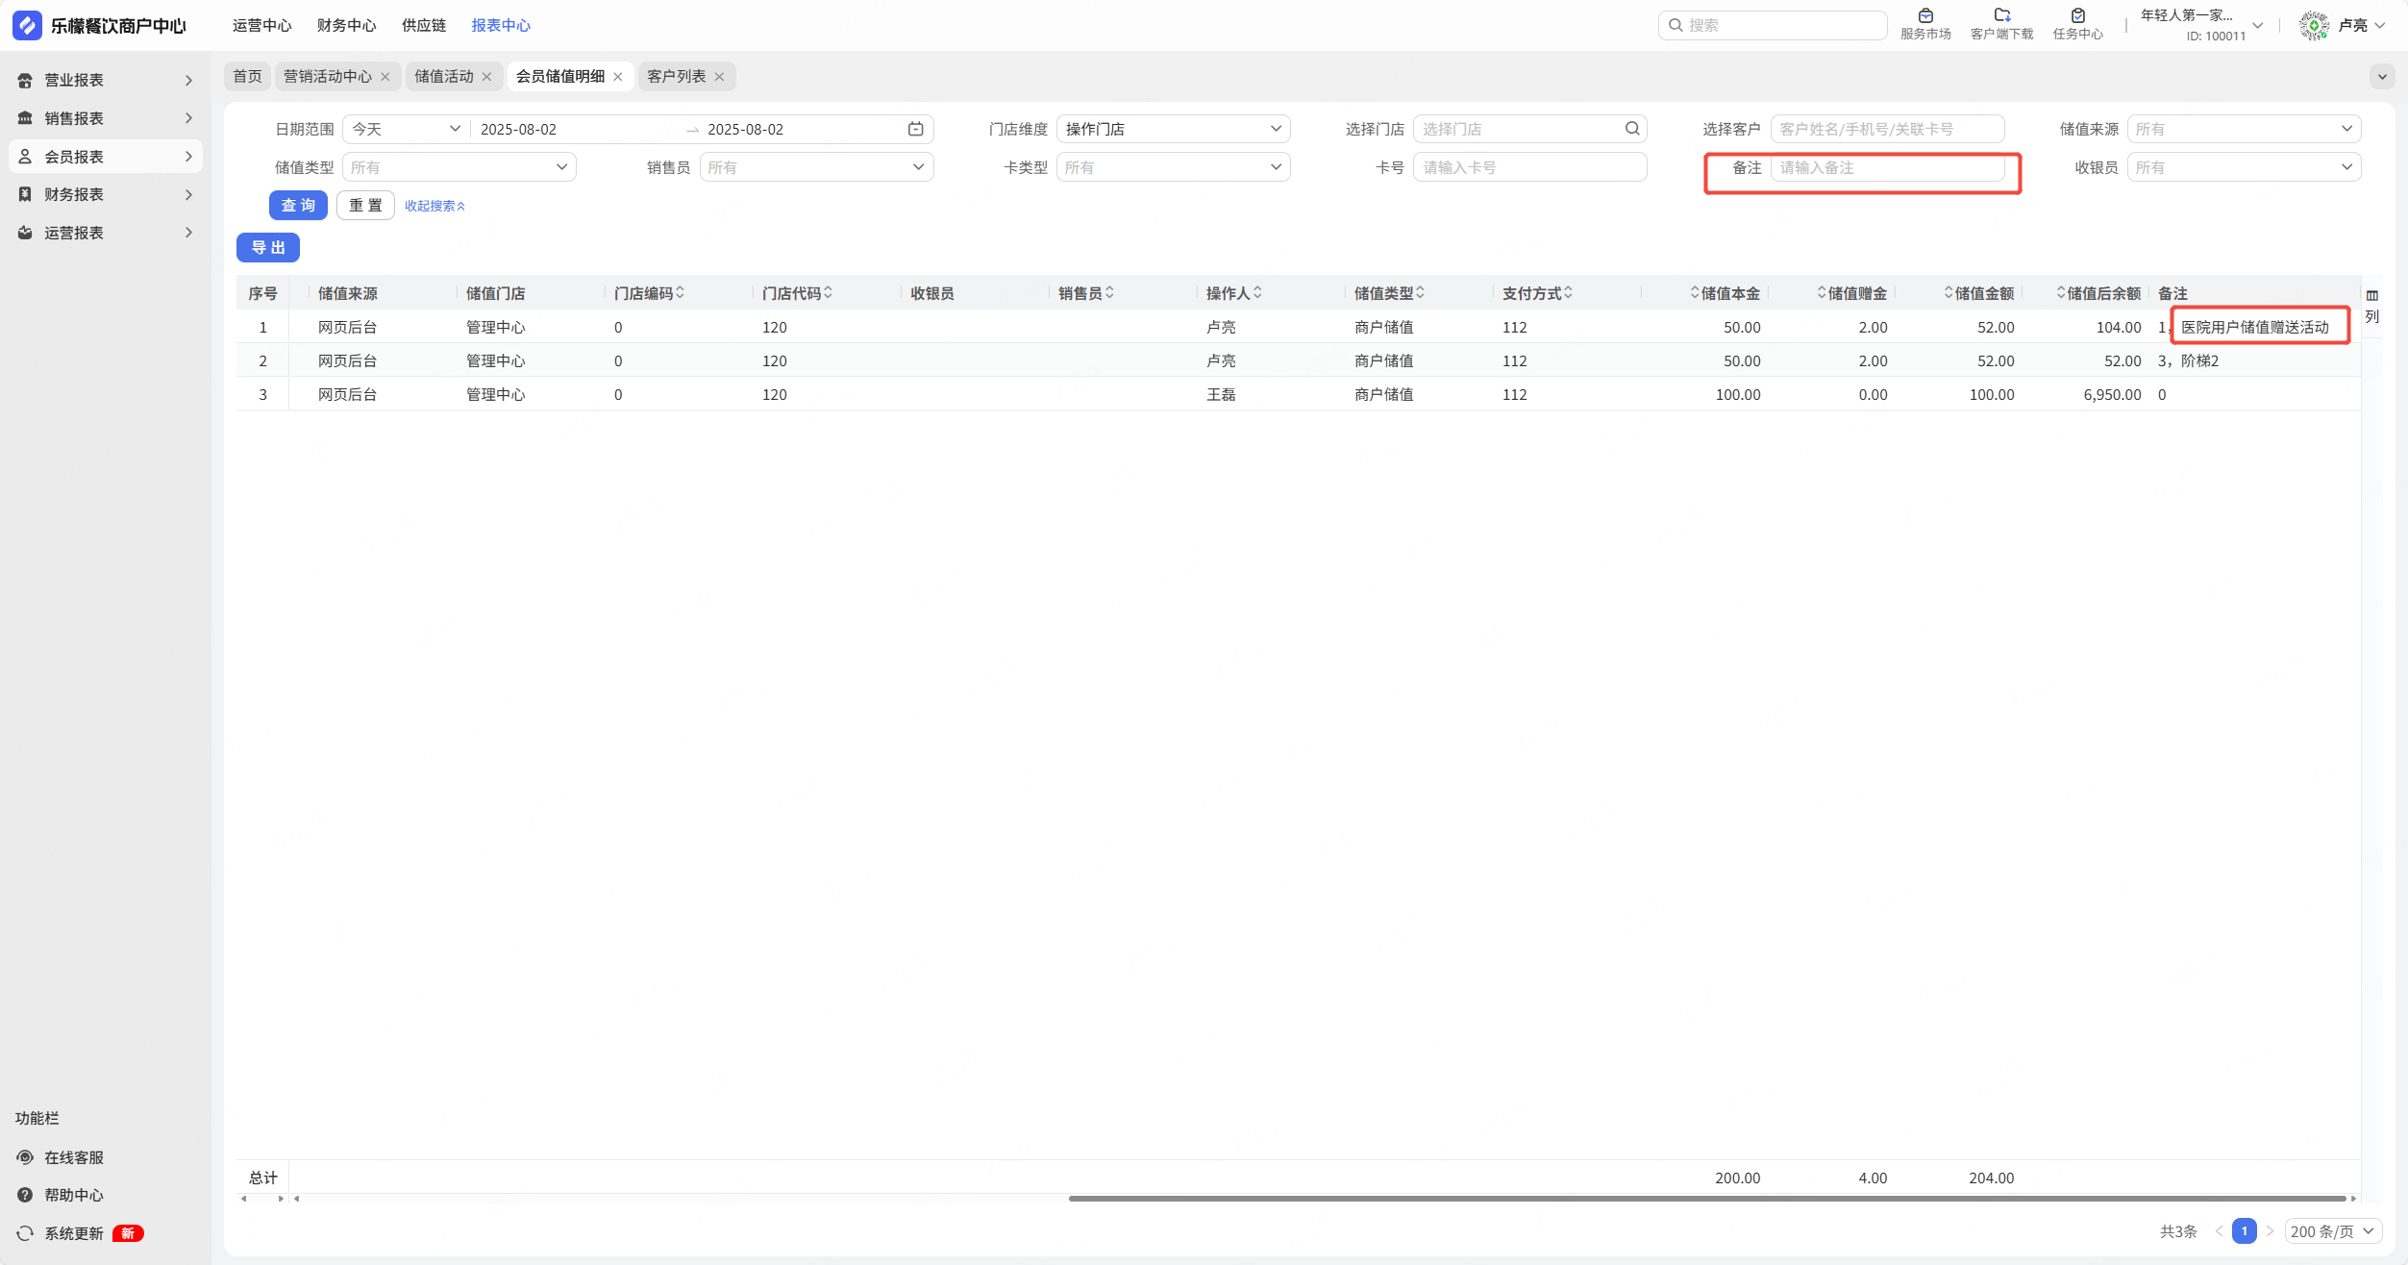The height and width of the screenshot is (1265, 2408).
Task: Sort by 储值类型 column
Action: coord(1421,292)
